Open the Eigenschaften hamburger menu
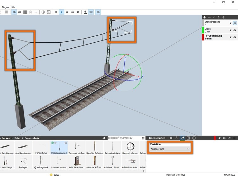This screenshot has height=176, width=238. [234, 138]
